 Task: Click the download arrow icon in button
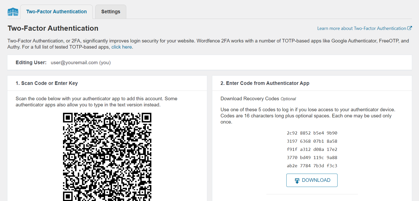click(x=297, y=181)
